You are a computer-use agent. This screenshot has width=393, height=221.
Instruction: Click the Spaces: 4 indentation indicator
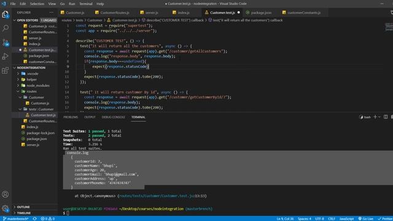click(305, 219)
